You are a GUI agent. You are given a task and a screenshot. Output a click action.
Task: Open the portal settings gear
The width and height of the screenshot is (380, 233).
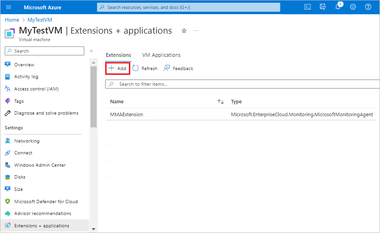point(353,7)
